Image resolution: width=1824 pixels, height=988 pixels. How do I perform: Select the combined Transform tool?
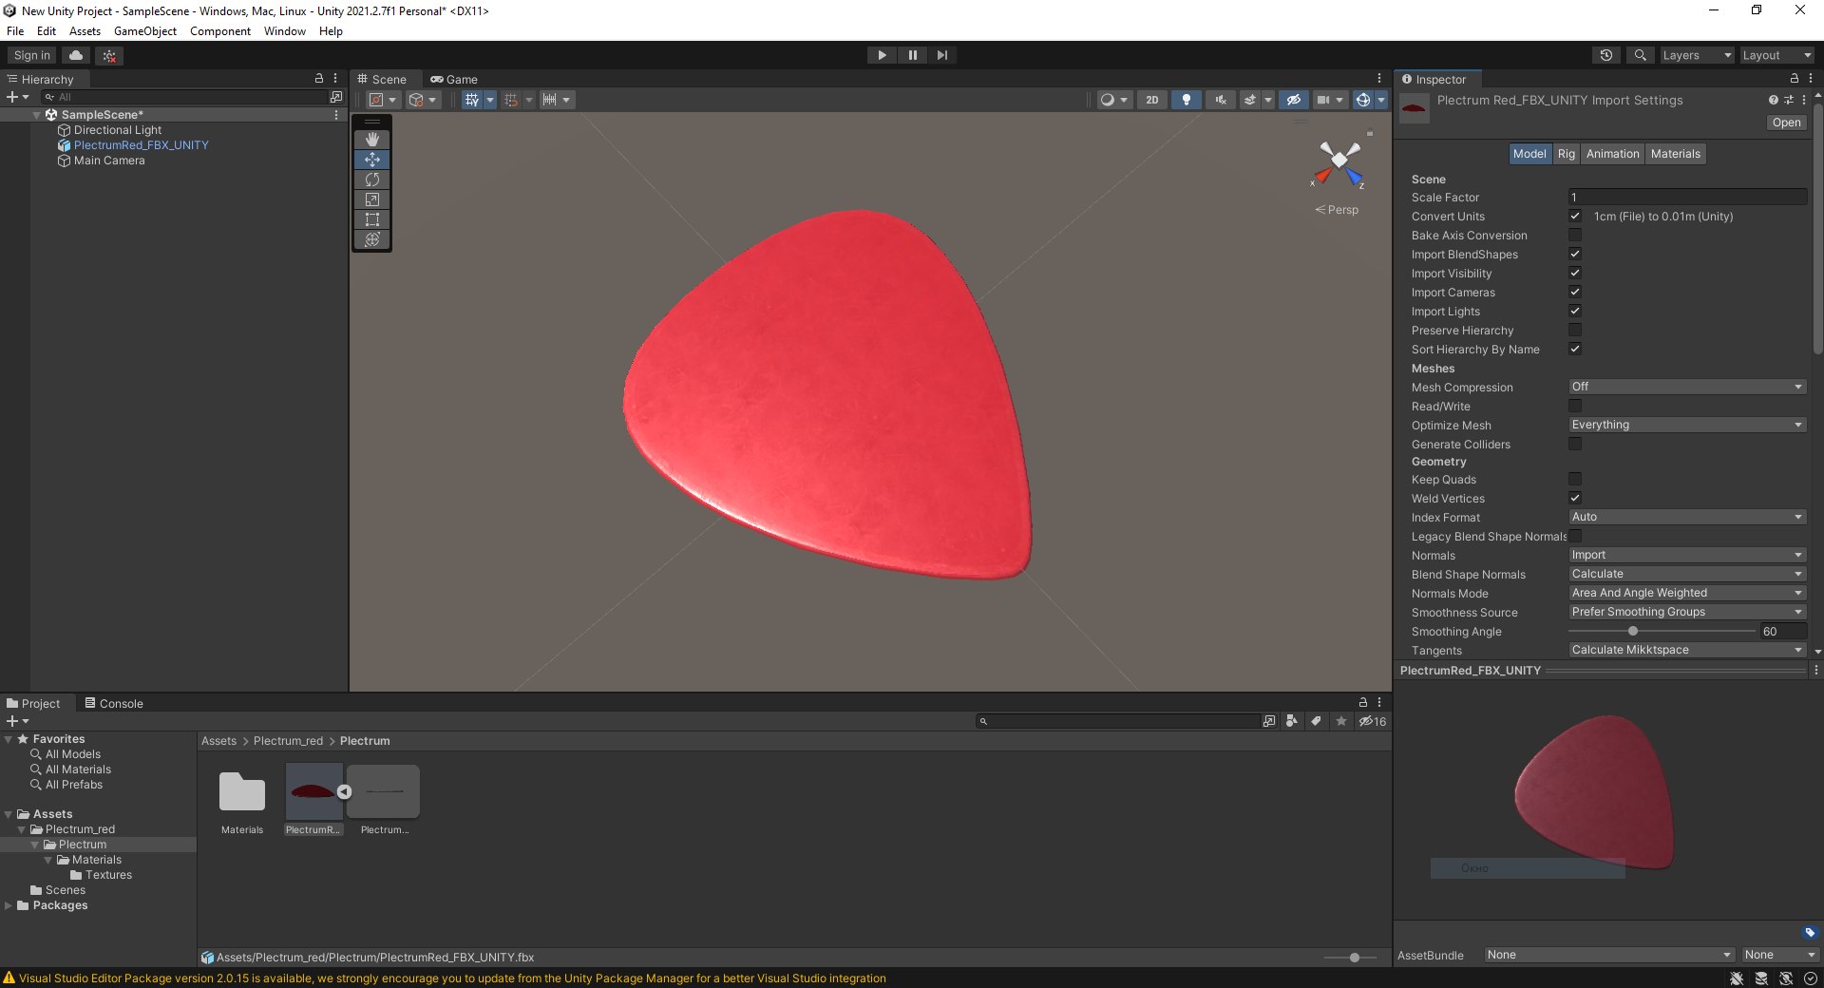(x=372, y=239)
